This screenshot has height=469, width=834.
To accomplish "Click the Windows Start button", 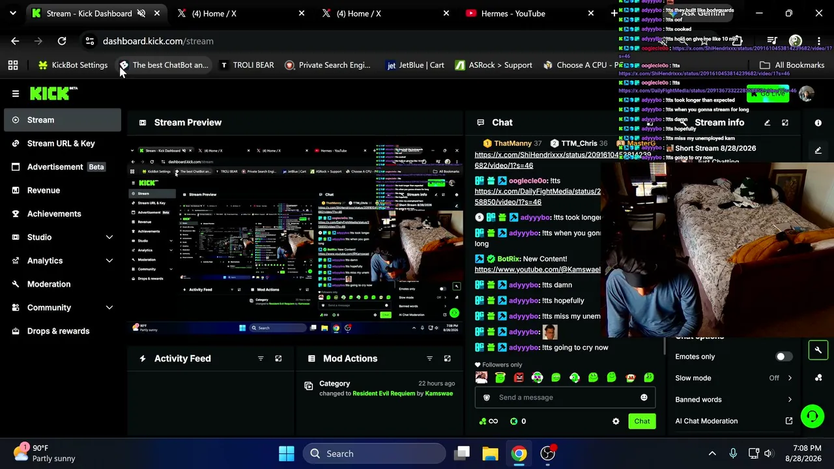I will [287, 453].
